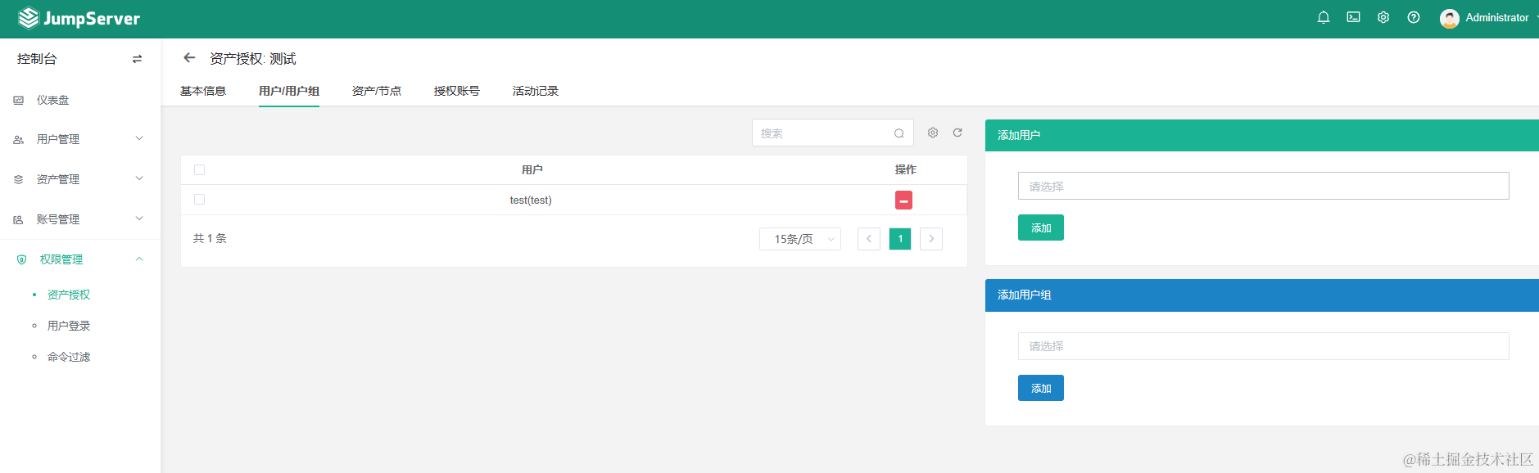Screen dimensions: 1539x473
Task: Click the Administrator avatar
Action: (x=1449, y=18)
